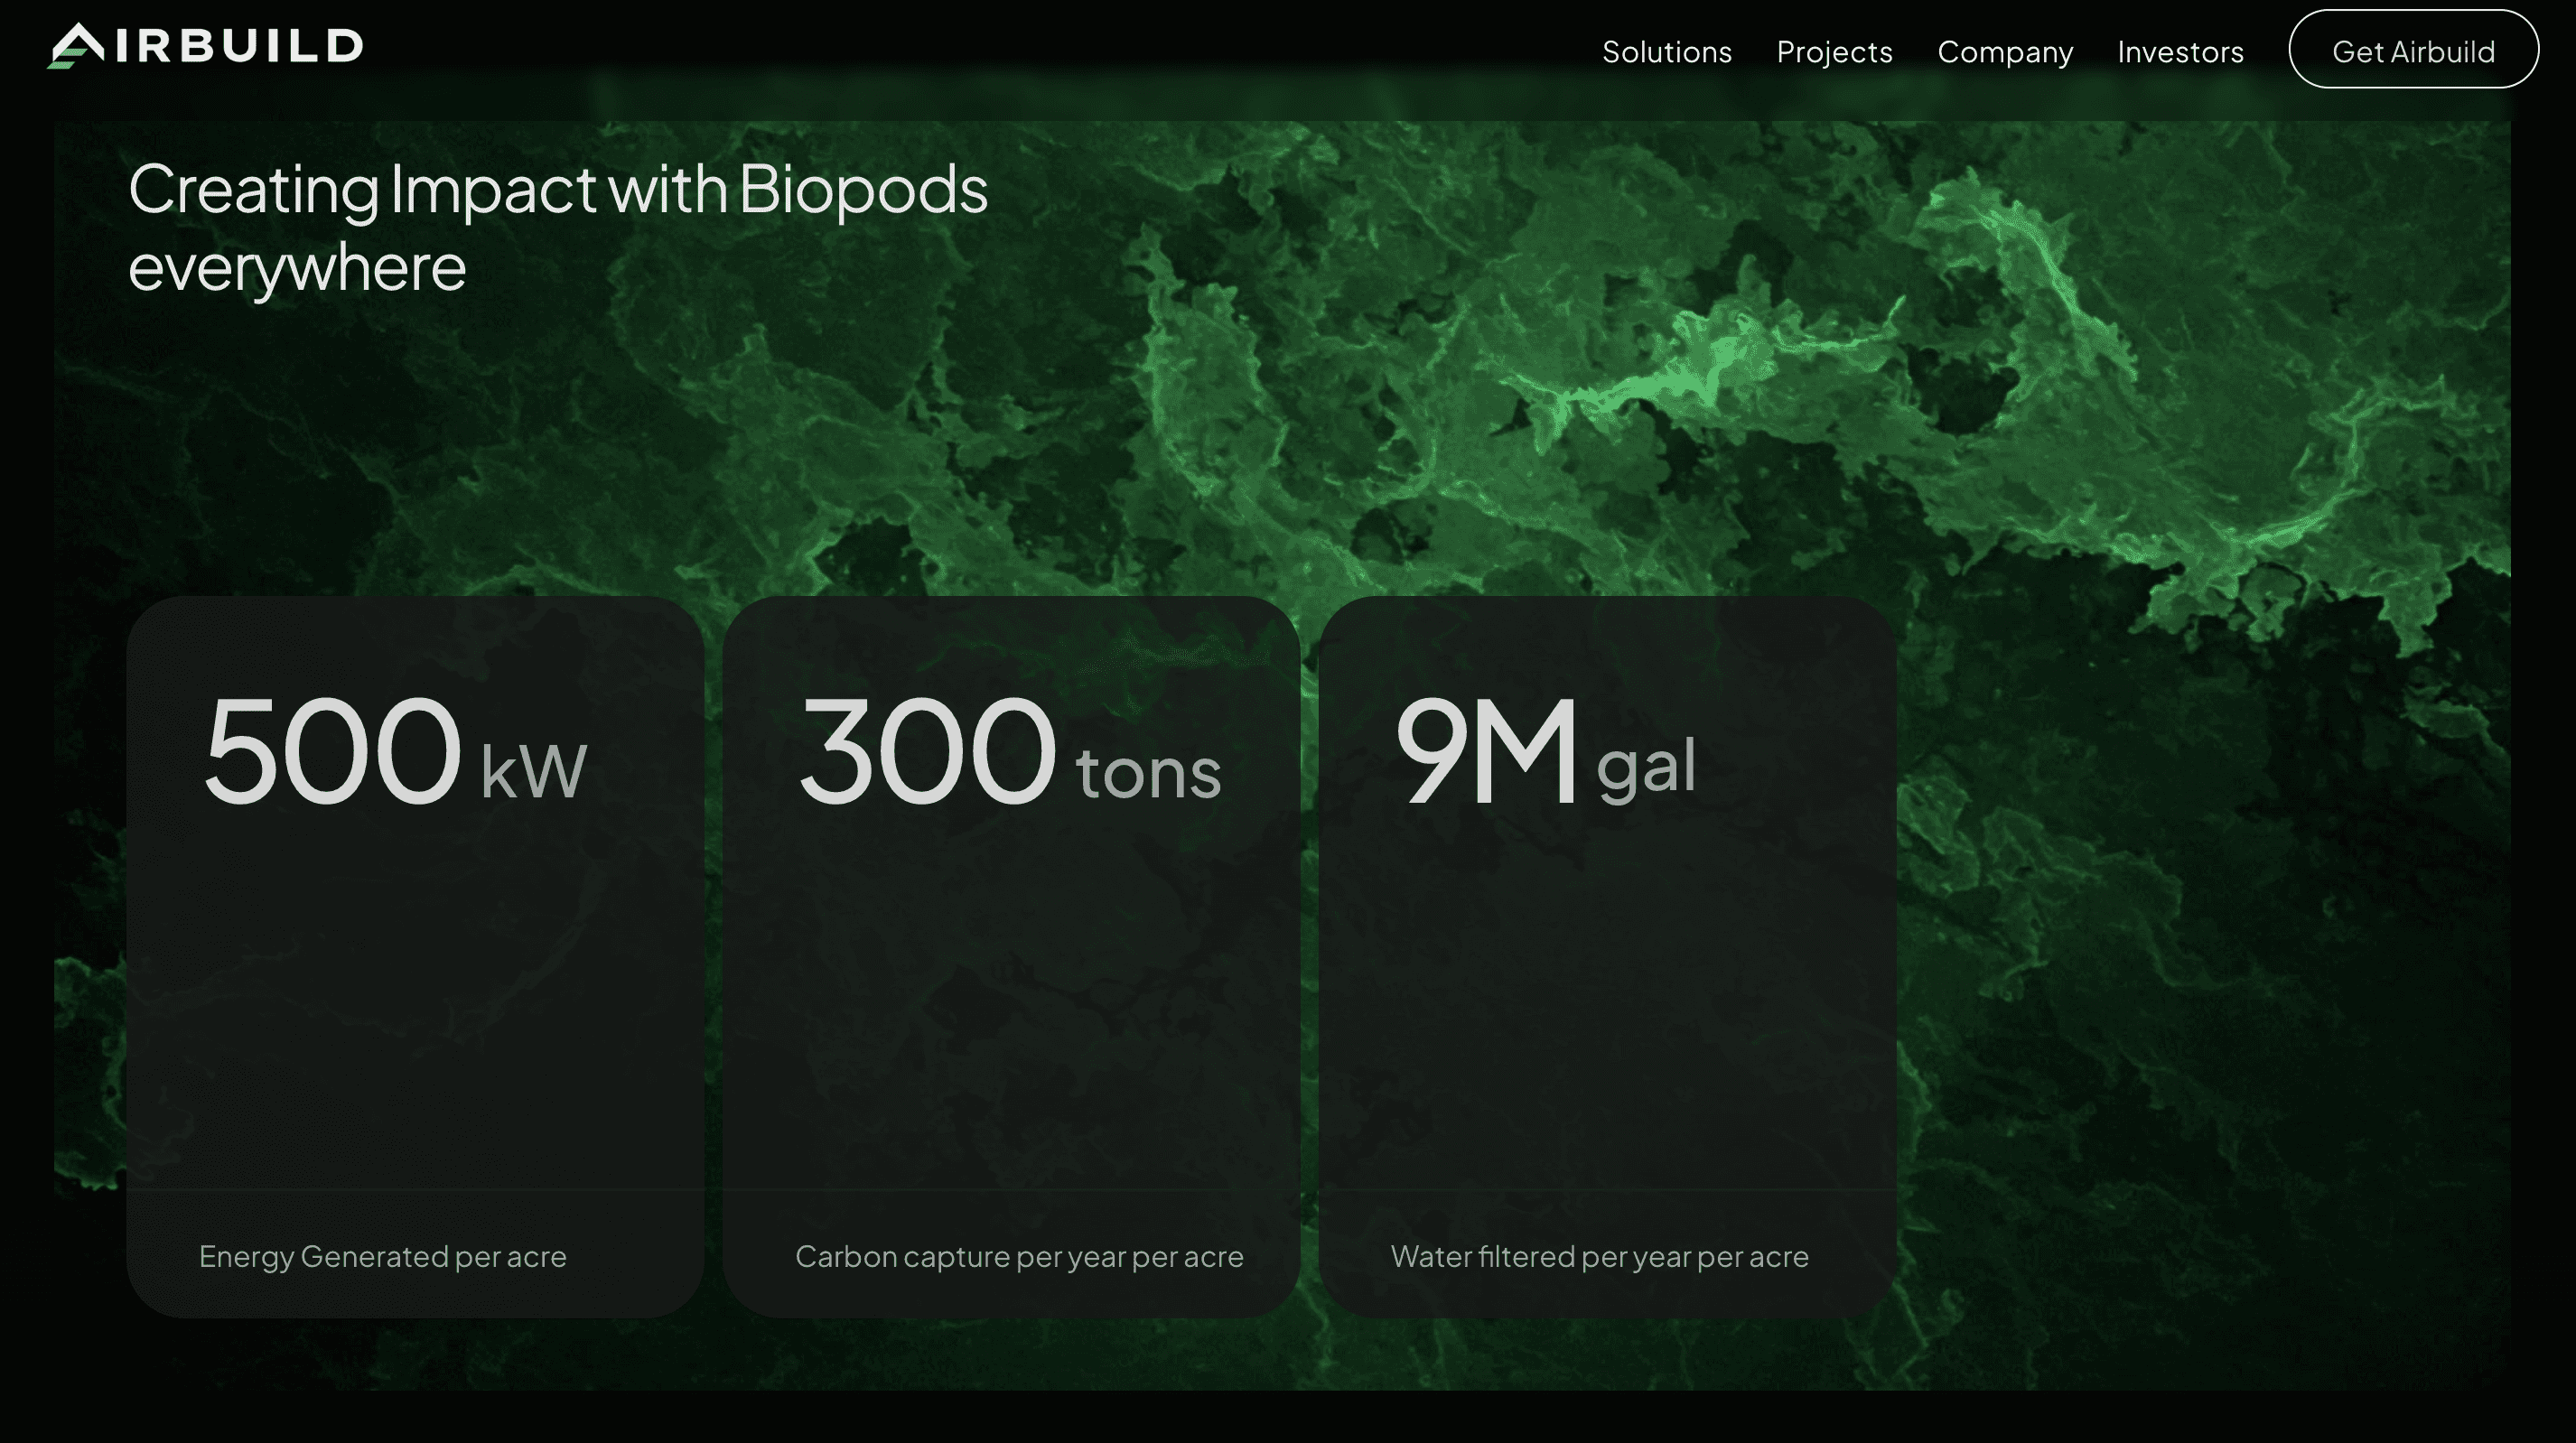The width and height of the screenshot is (2576, 1443).
Task: Click the 'Carbon capture per year per acre' caption
Action: pyautogui.click(x=1018, y=1256)
